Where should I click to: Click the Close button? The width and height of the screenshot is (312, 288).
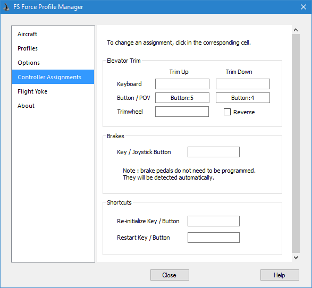pos(170,275)
